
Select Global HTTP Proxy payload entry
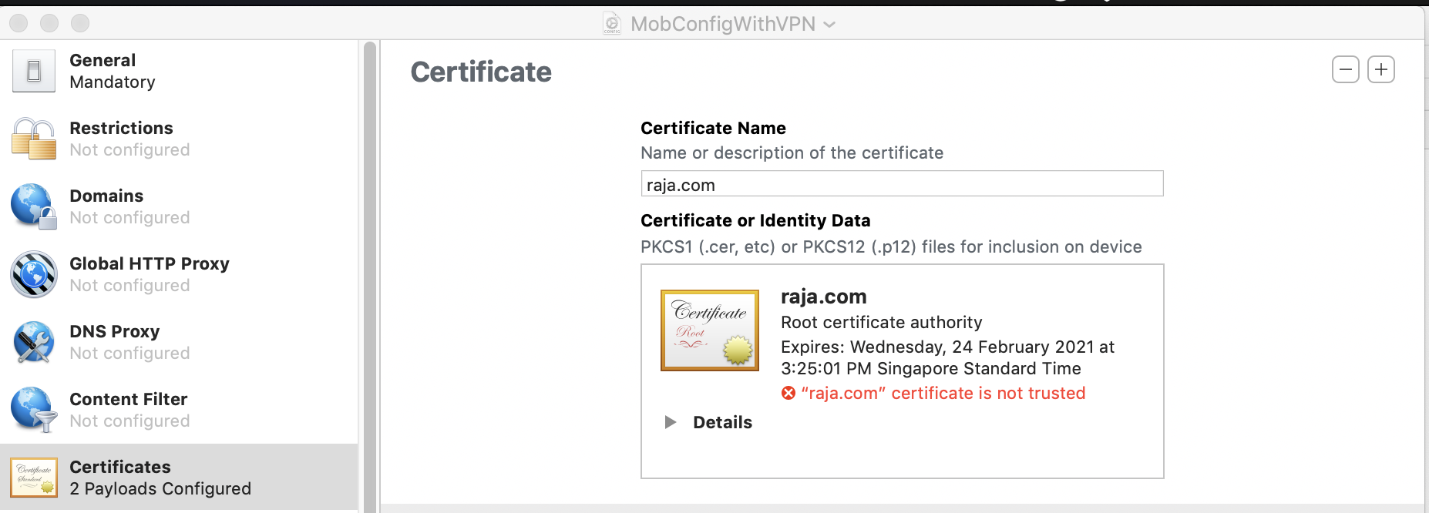click(x=150, y=274)
